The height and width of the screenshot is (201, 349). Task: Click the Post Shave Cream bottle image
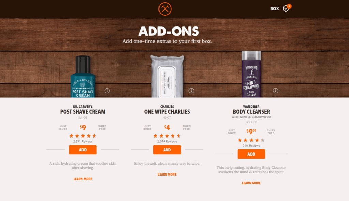83,76
